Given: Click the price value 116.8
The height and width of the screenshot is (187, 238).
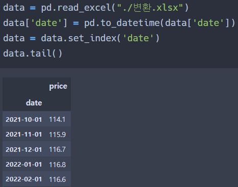Looking at the screenshot, I should click(58, 165).
